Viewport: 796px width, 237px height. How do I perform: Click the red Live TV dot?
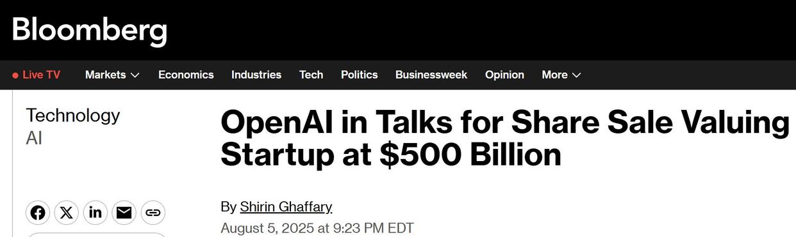pos(15,75)
